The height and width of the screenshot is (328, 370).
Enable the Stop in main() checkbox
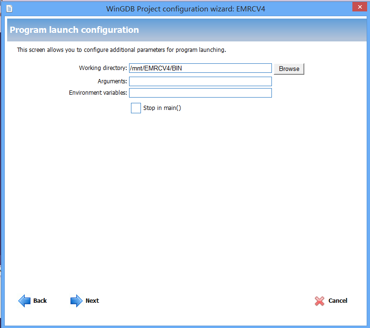[x=136, y=108]
